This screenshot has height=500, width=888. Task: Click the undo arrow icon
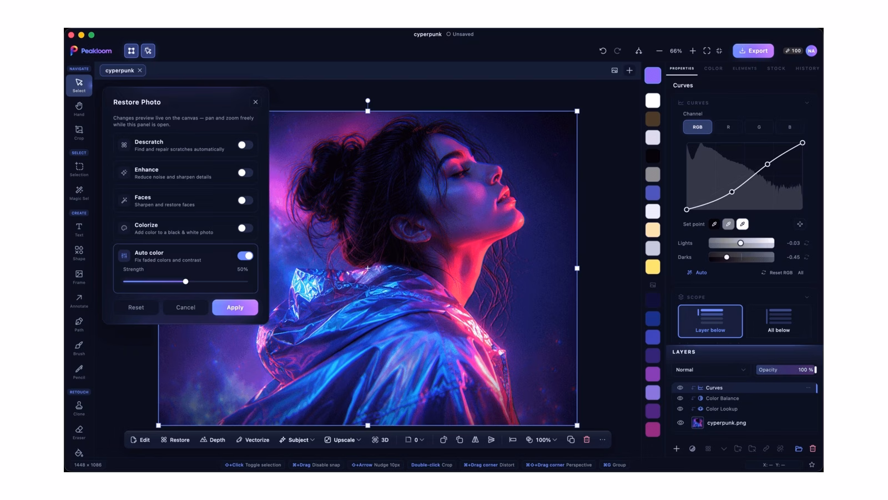tap(603, 51)
